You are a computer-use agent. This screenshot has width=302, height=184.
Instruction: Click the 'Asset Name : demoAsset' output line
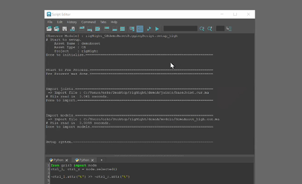77,44
